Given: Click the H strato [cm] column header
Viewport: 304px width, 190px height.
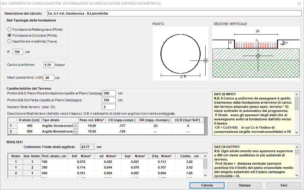Looking at the screenshot, I should click(29, 120).
